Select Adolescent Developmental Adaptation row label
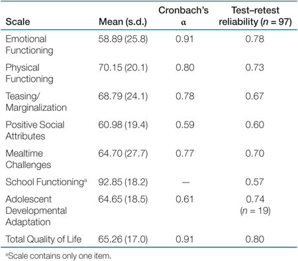This screenshot has height=261, width=298. coord(36,211)
